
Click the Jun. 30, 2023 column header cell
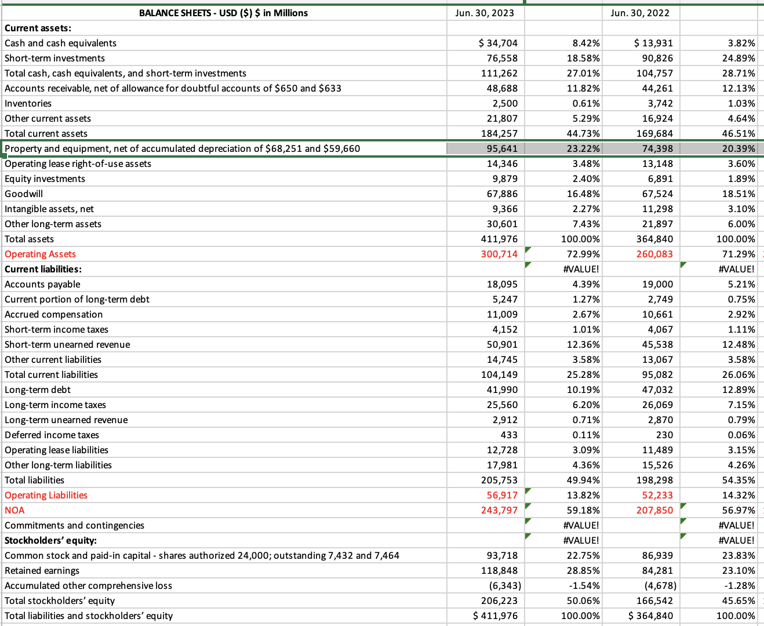(485, 13)
